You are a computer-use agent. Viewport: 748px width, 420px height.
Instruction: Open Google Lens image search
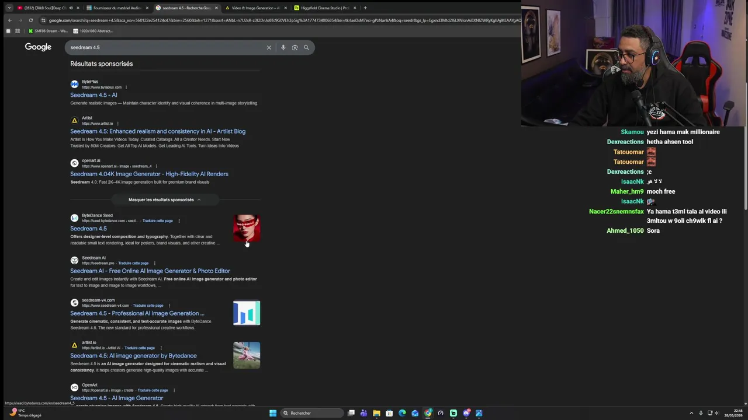[x=295, y=47]
